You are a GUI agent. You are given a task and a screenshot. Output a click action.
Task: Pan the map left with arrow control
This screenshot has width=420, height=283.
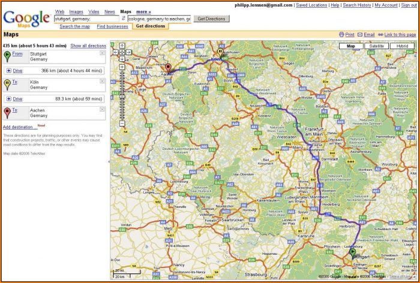click(116, 52)
